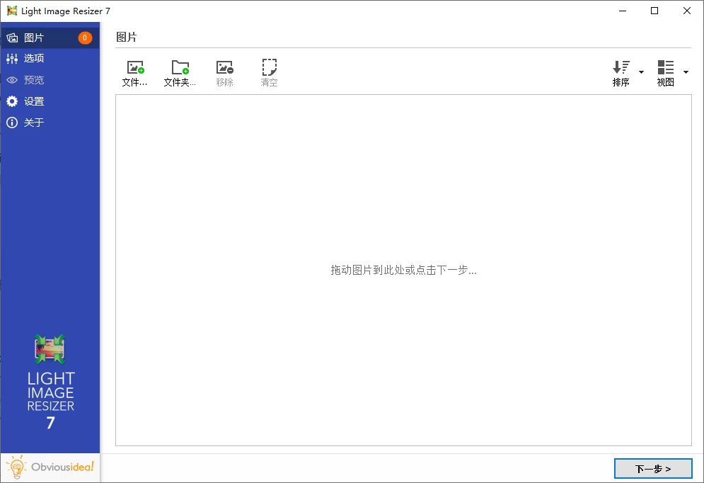Expand the view (视图) dropdown arrow

(x=686, y=72)
